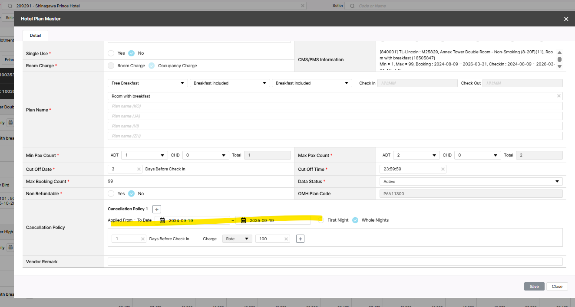The width and height of the screenshot is (575, 307).
Task: Clear the Cut Off Date days value
Action: [x=139, y=169]
